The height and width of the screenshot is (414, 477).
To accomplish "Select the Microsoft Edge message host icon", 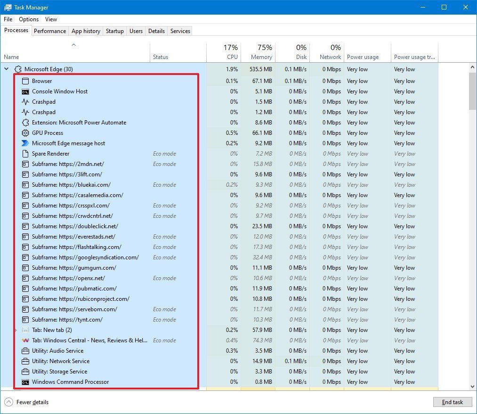I will pyautogui.click(x=24, y=143).
